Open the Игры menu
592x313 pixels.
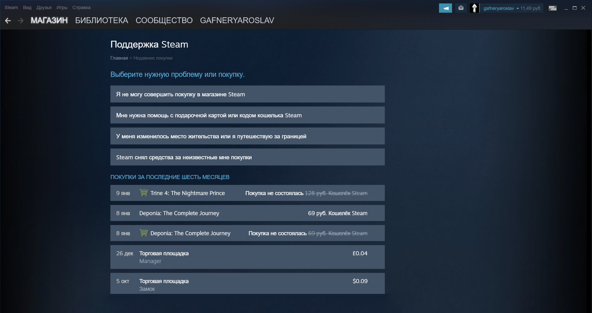pos(62,7)
